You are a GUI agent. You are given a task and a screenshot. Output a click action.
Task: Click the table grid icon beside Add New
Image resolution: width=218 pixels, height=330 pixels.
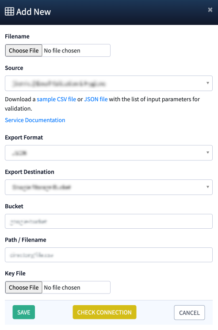pyautogui.click(x=9, y=12)
